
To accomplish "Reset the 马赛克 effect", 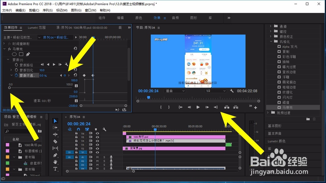I will [x=75, y=48].
